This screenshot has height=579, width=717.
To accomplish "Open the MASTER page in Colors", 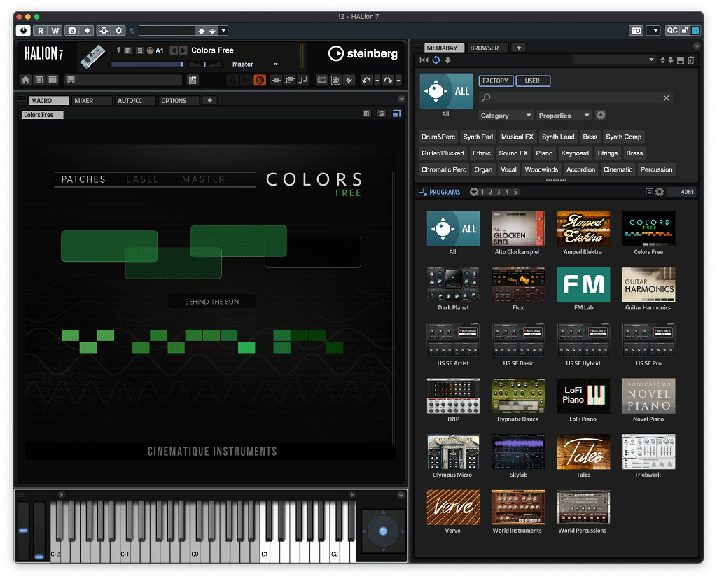I will 204,179.
